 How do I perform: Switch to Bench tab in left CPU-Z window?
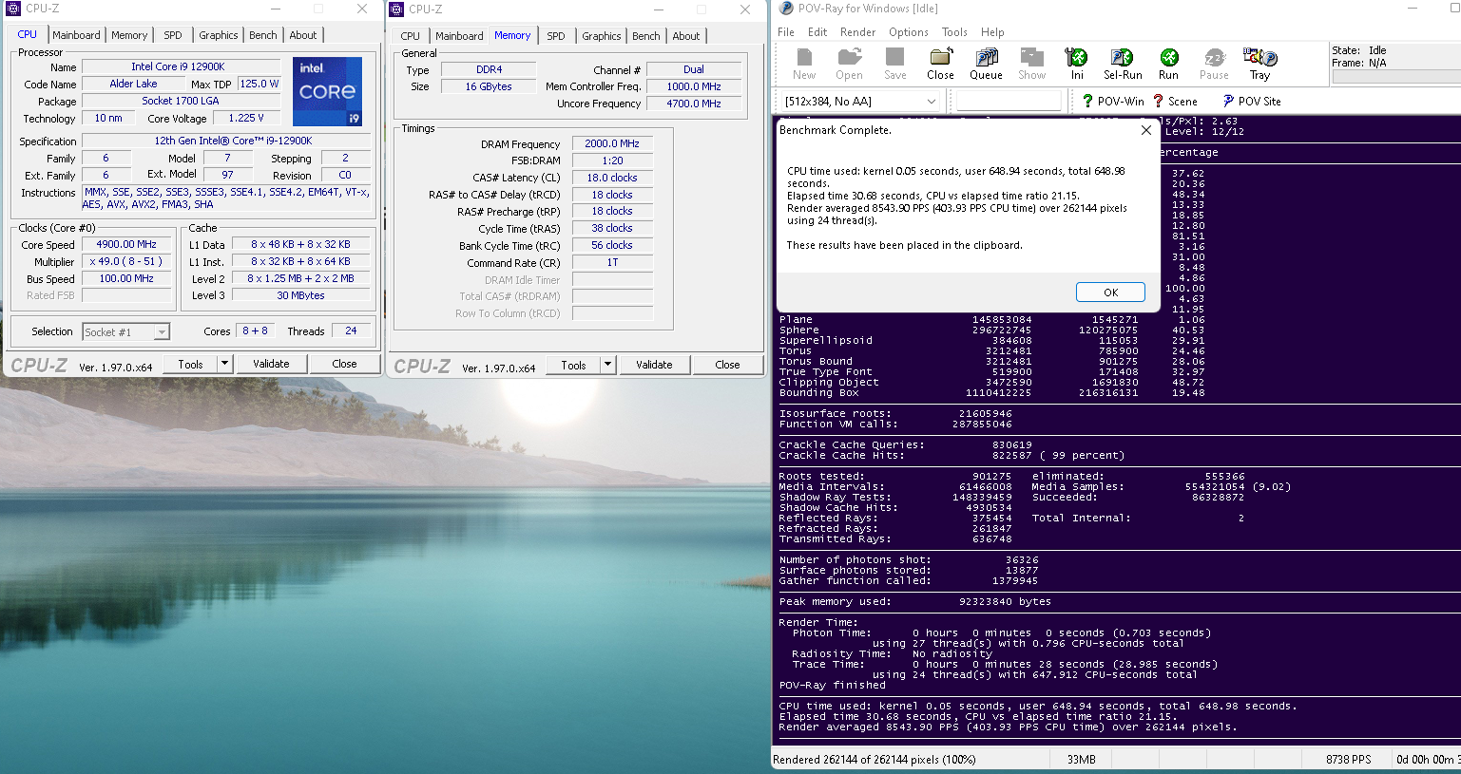[263, 35]
